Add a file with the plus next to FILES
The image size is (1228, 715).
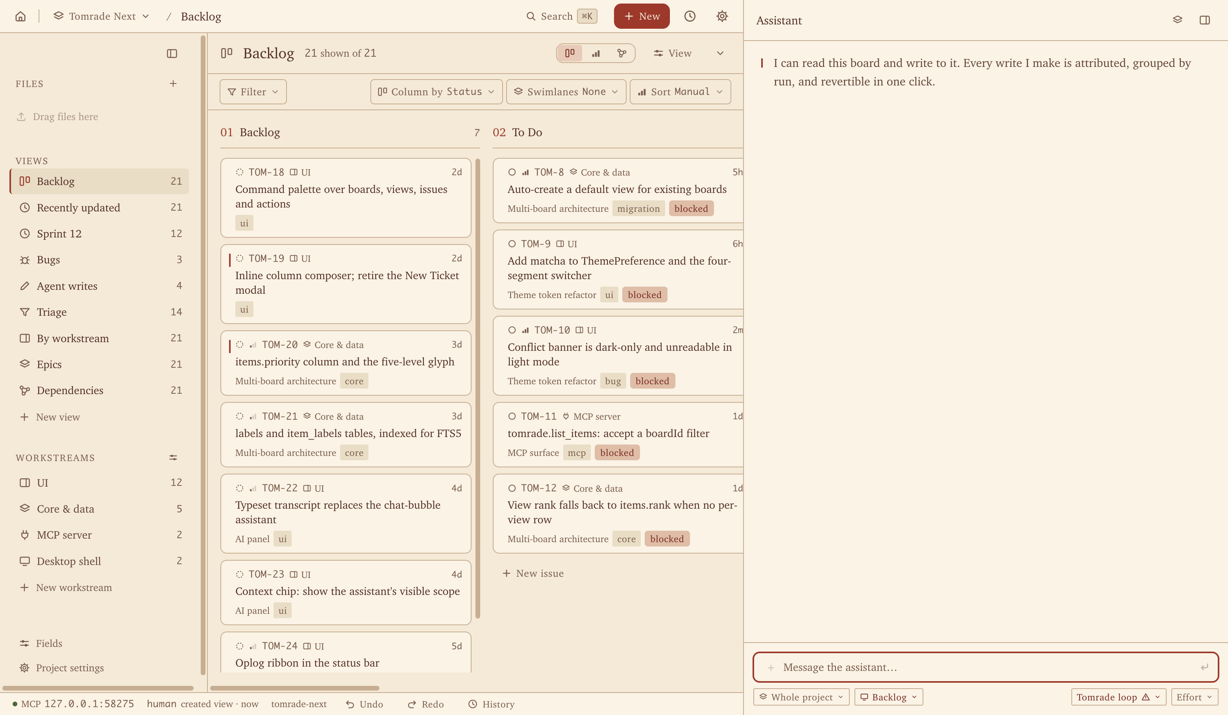(173, 83)
